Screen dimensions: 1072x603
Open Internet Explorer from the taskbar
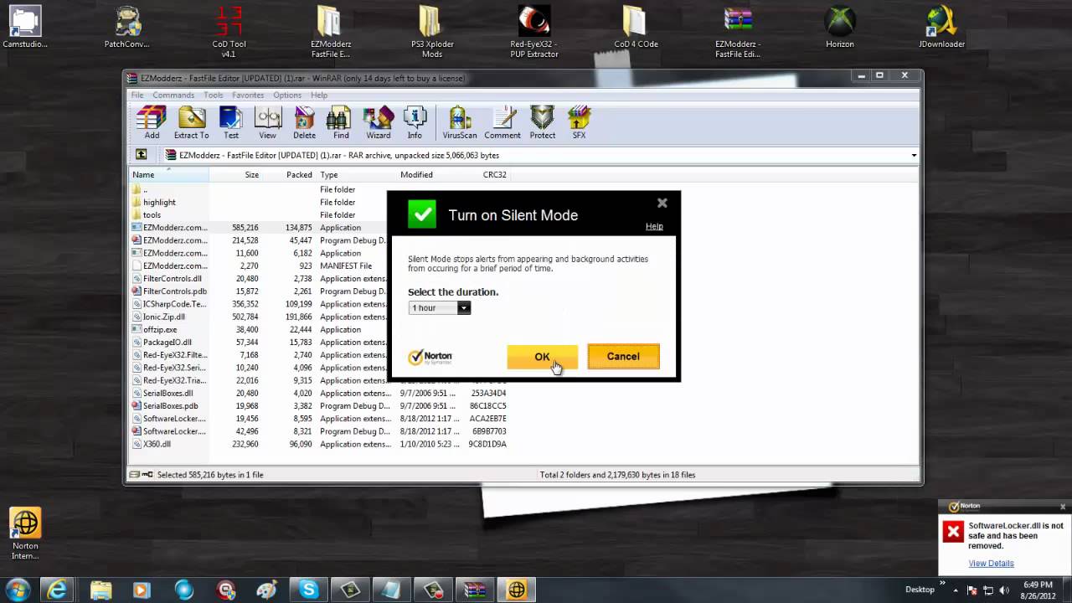[x=58, y=590]
